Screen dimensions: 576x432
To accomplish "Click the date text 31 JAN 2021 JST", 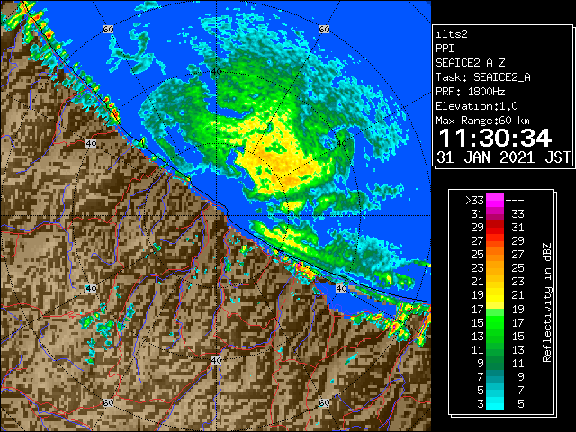I will [x=503, y=157].
